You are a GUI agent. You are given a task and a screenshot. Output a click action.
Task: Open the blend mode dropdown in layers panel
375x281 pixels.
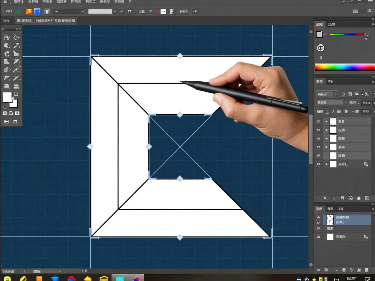[x=326, y=94]
